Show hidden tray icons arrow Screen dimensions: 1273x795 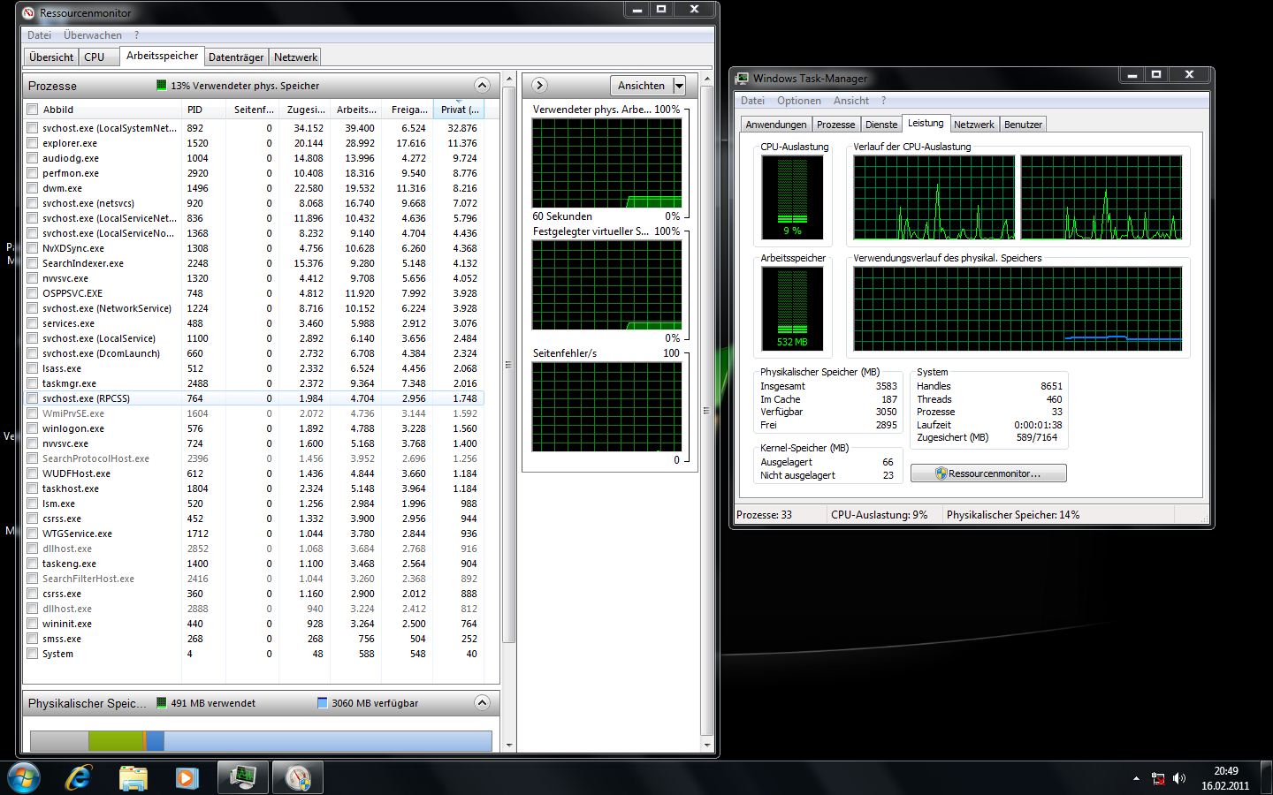click(1136, 779)
